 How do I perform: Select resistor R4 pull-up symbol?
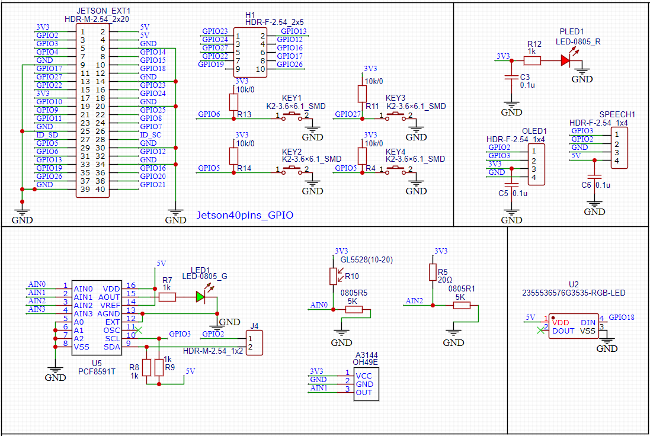362,156
